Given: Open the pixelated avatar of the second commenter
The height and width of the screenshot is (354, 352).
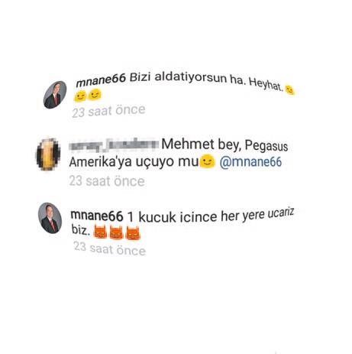Looking at the screenshot, I should click(x=48, y=154).
